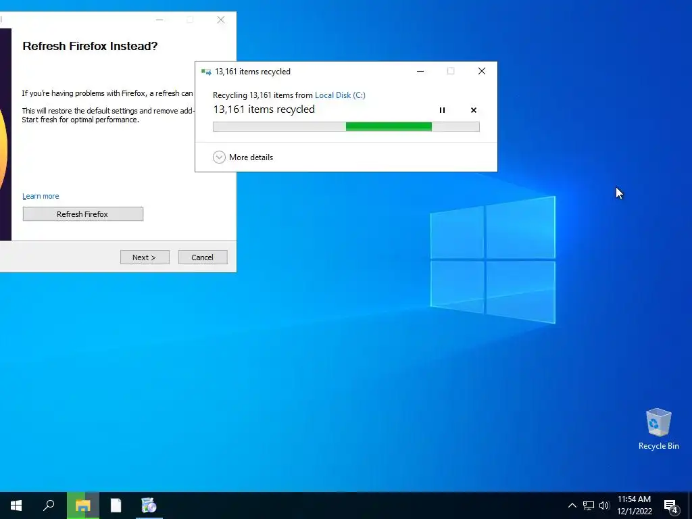Minimize the items recycled dialog
Viewport: 692px width, 519px height.
(420, 71)
